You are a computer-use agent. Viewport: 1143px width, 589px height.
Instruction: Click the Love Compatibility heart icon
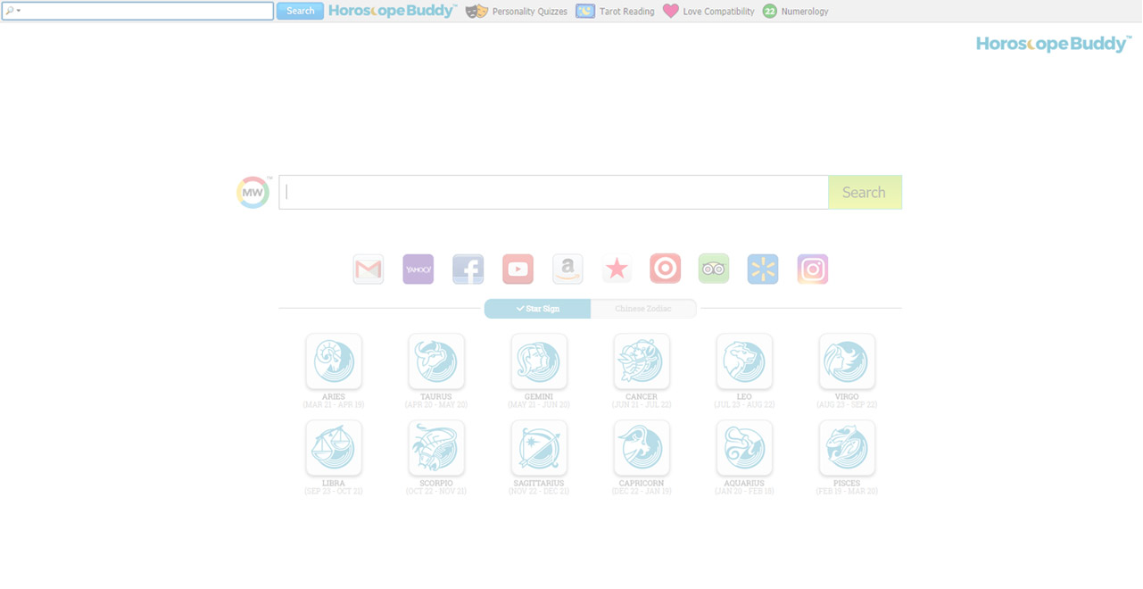coord(671,12)
